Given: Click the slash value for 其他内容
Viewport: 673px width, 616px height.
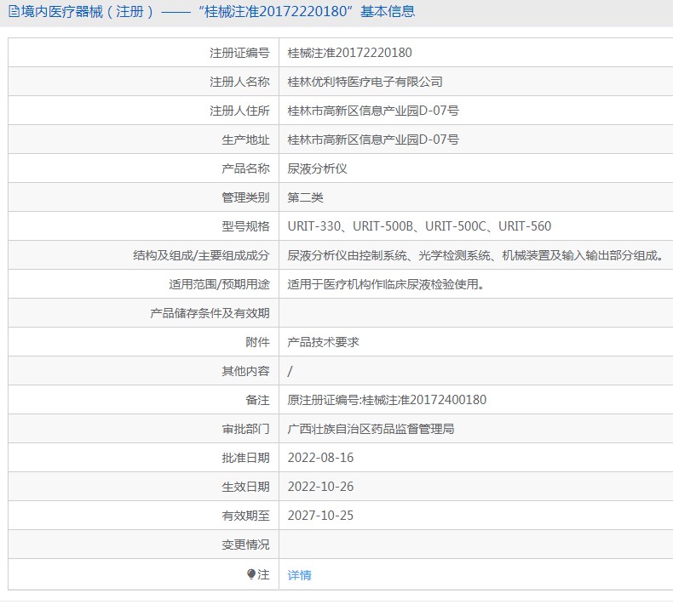Looking at the screenshot, I should click(x=290, y=371).
